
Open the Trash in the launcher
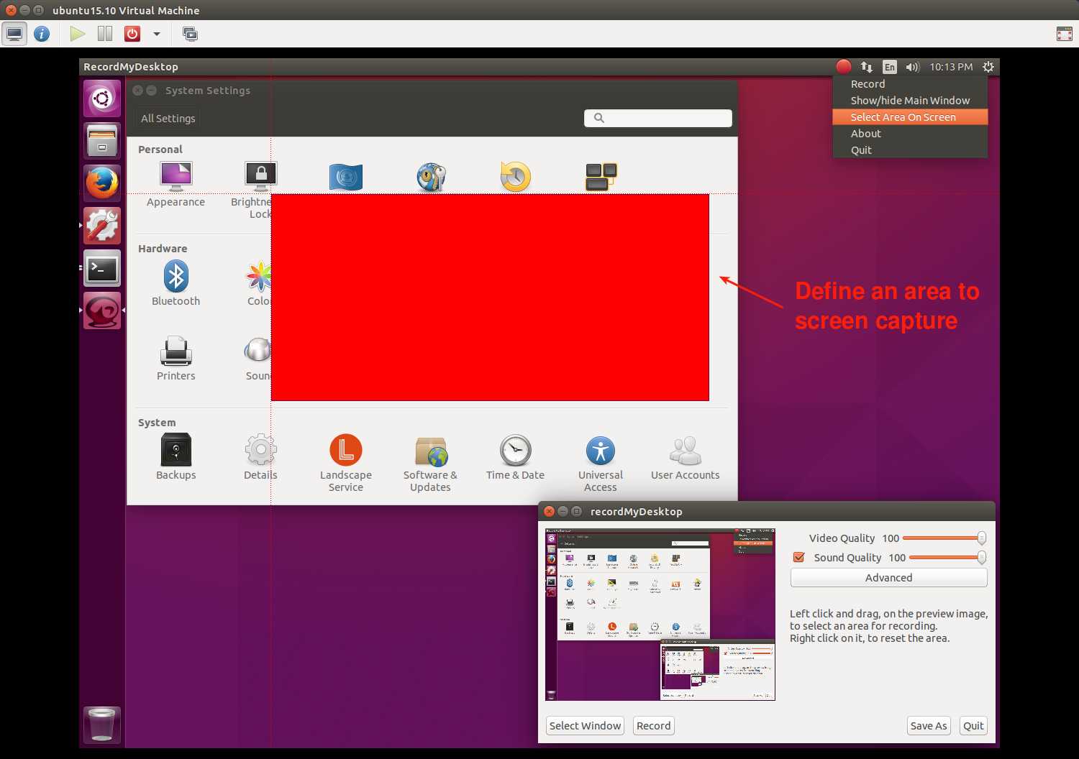tap(102, 724)
